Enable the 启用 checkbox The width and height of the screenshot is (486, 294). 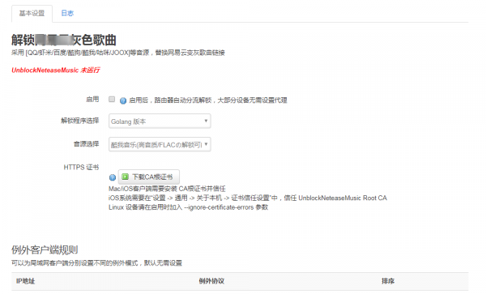(112, 99)
